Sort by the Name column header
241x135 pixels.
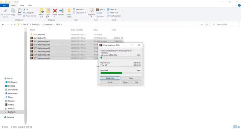(x=33, y=30)
